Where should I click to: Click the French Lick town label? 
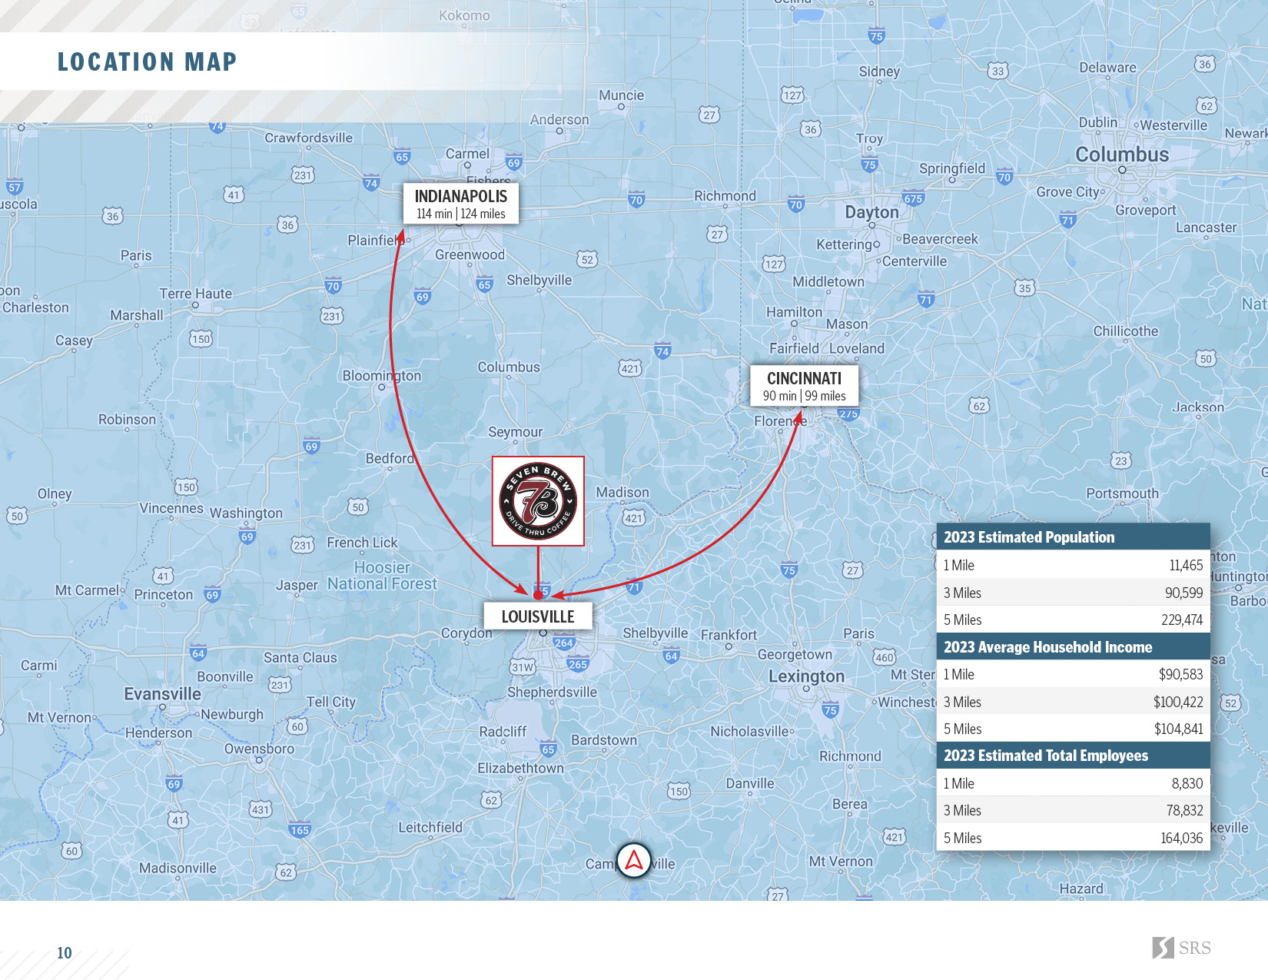[x=362, y=543]
